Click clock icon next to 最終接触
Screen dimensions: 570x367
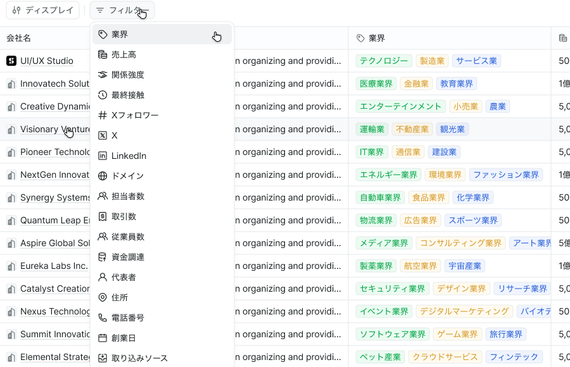coord(103,95)
